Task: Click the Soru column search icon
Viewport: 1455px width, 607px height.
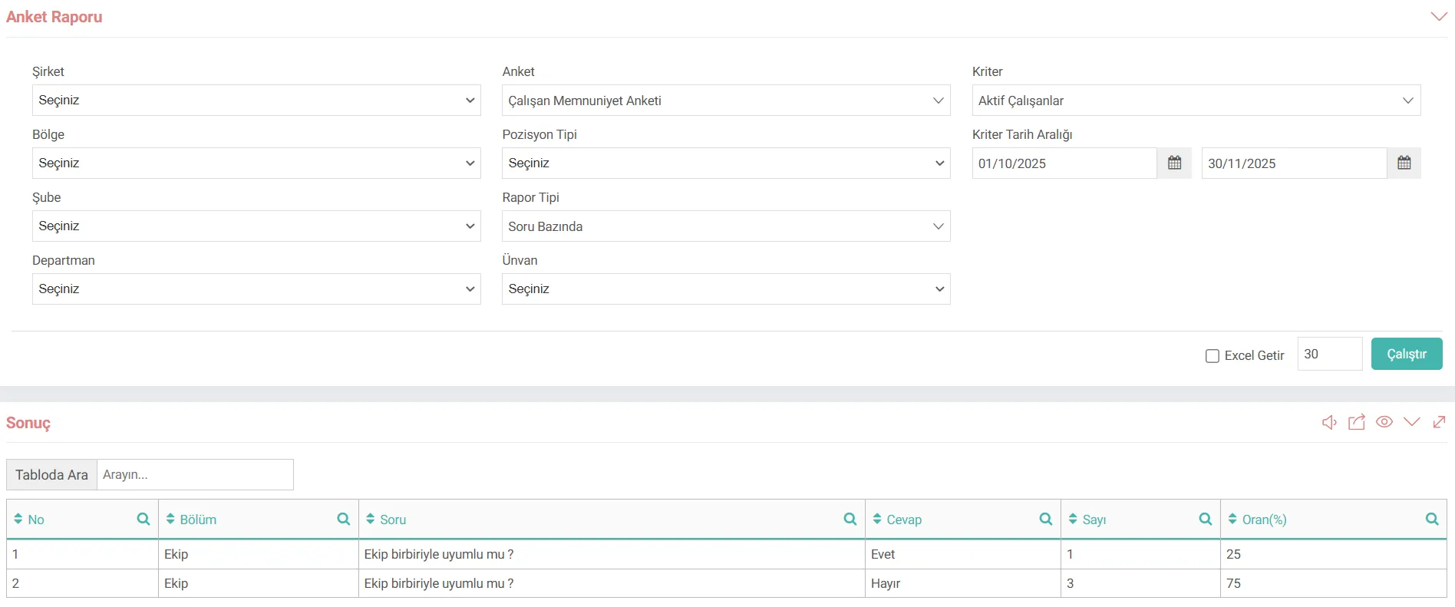Action: (850, 520)
